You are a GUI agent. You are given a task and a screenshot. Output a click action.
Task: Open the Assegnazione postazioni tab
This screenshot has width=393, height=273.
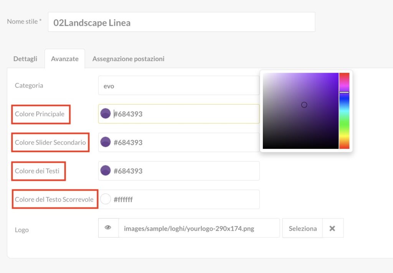(128, 59)
